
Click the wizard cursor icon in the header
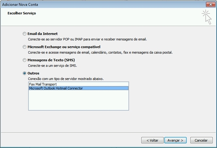tap(207, 17)
